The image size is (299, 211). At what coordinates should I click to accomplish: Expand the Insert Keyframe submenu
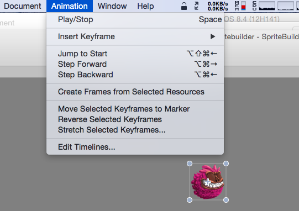(x=135, y=36)
